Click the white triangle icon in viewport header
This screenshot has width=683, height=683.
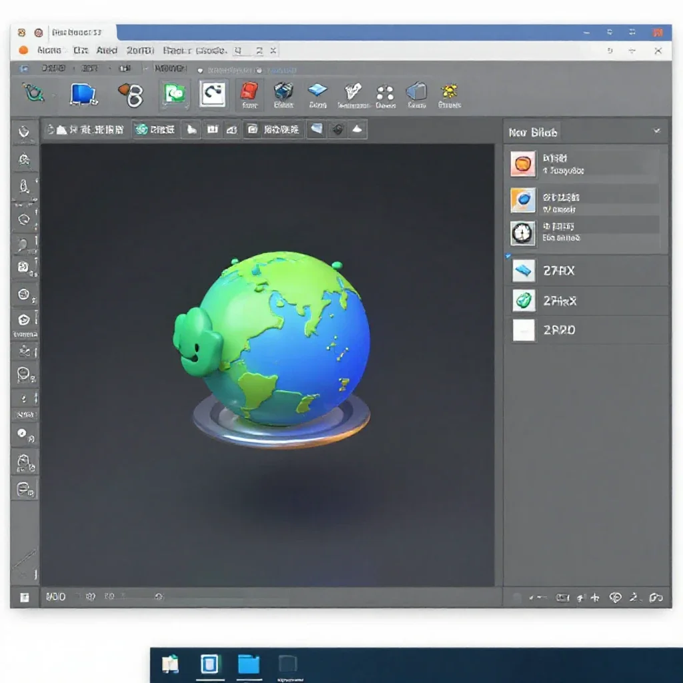click(357, 129)
